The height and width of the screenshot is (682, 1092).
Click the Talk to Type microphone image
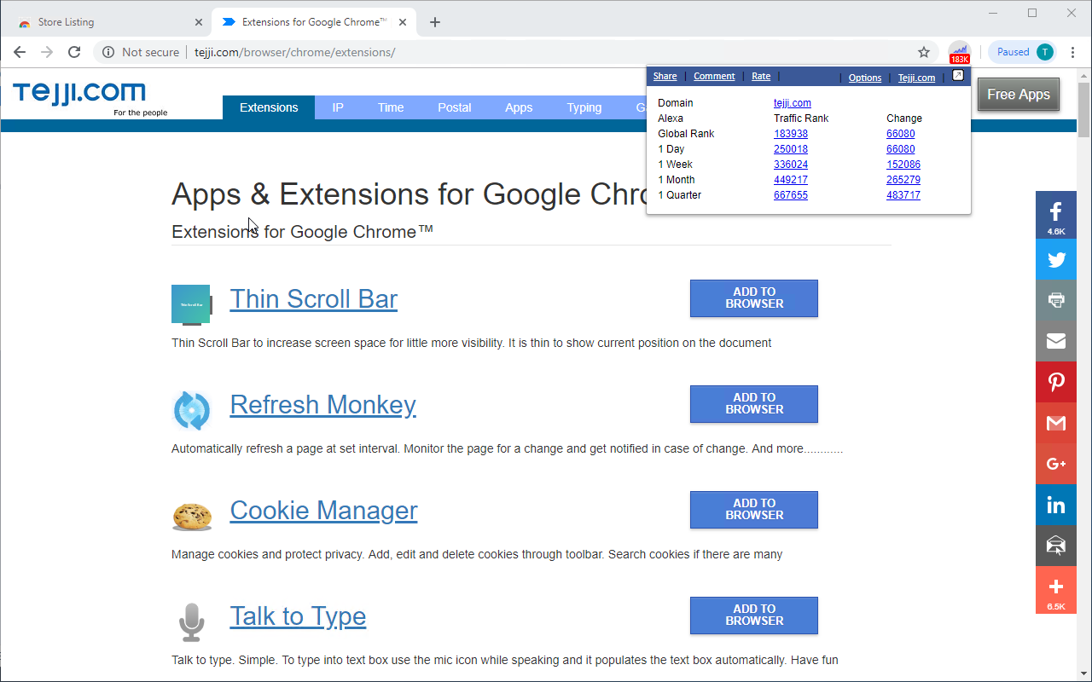pos(192,621)
